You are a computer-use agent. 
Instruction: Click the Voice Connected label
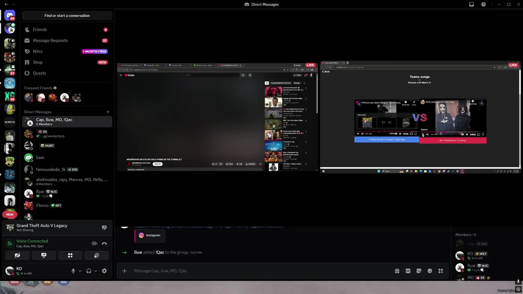[32, 241]
